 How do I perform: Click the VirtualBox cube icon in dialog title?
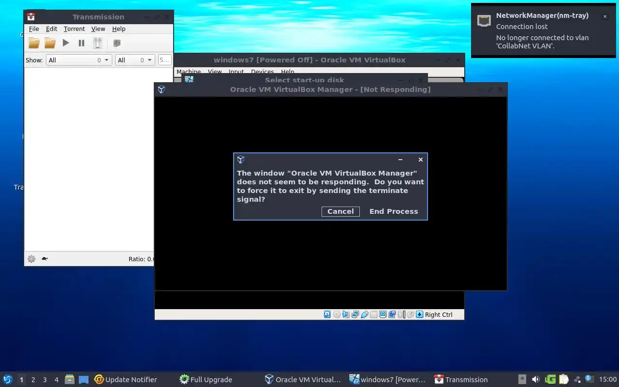(240, 160)
